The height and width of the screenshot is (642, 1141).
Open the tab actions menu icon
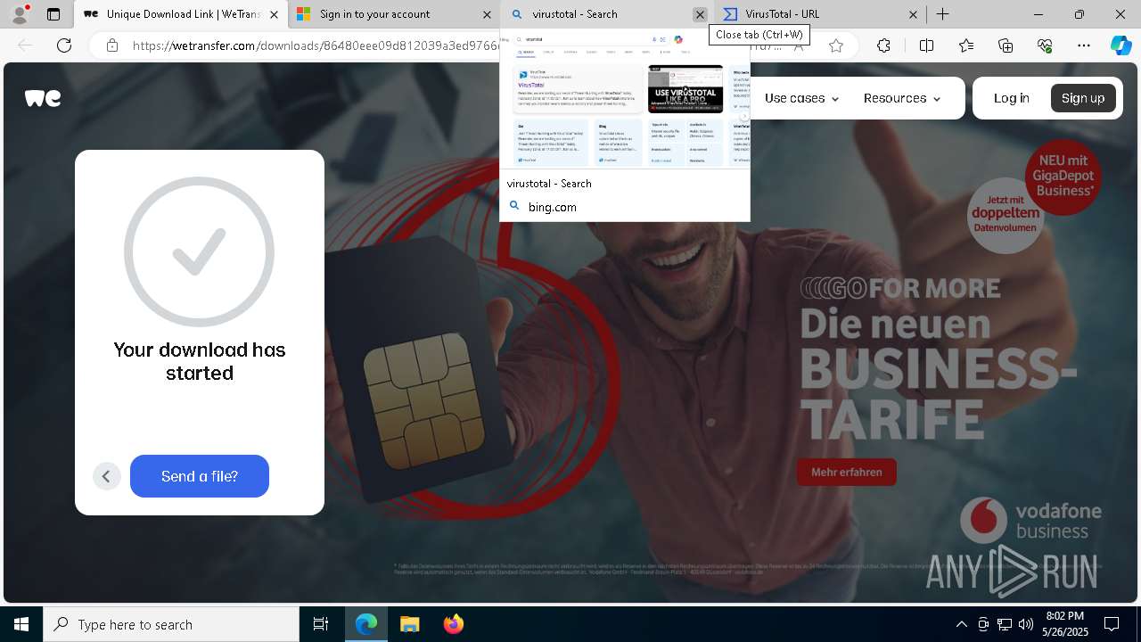coord(53,14)
